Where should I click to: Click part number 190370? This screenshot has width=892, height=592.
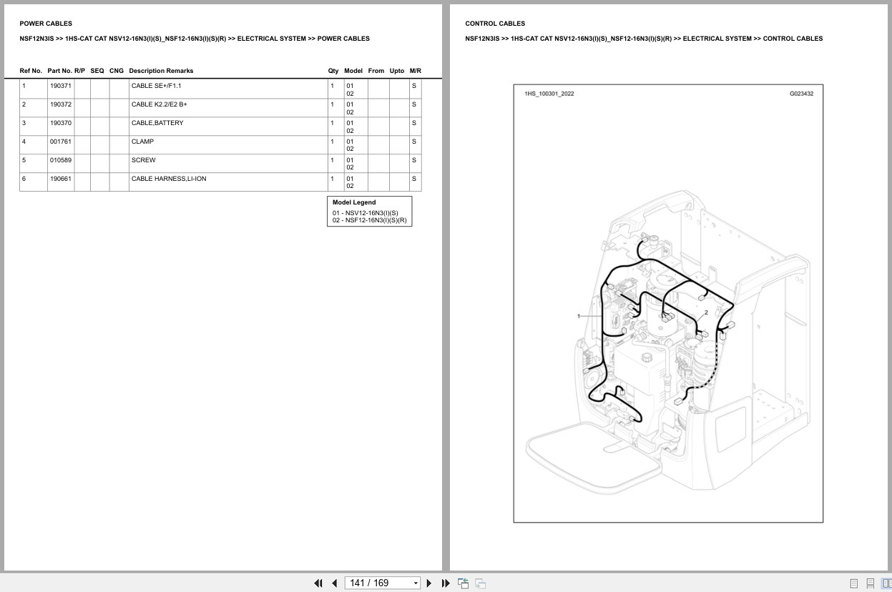[61, 123]
